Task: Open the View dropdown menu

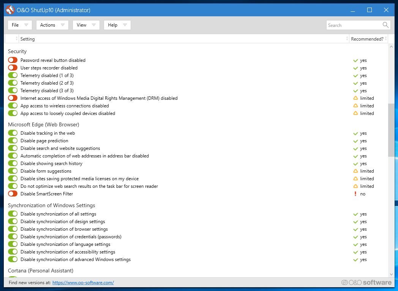Action: [x=86, y=25]
